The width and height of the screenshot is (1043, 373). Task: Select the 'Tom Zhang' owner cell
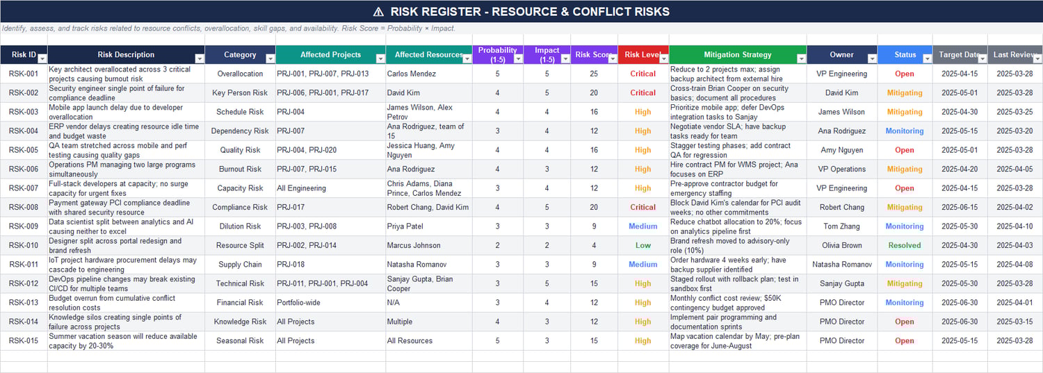click(842, 226)
